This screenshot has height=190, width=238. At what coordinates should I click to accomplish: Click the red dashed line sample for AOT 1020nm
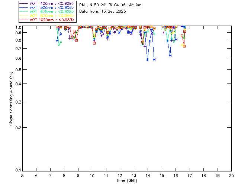23,20
